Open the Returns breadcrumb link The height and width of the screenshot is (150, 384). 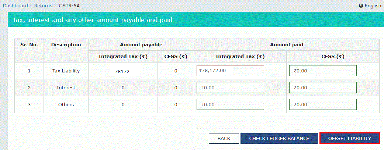44,6
